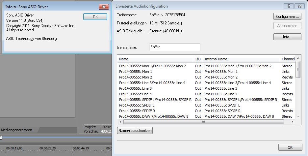Select row Pro14-00555c SPDIF L/Pro14-00555c SPDIF R
Screen dimensions: 308x156
coord(155,100)
